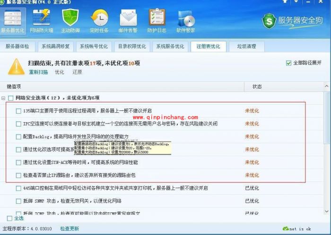Open the 防护日志 protection log clipboard
Viewport: 331px width, 235px height.
(x=157, y=21)
